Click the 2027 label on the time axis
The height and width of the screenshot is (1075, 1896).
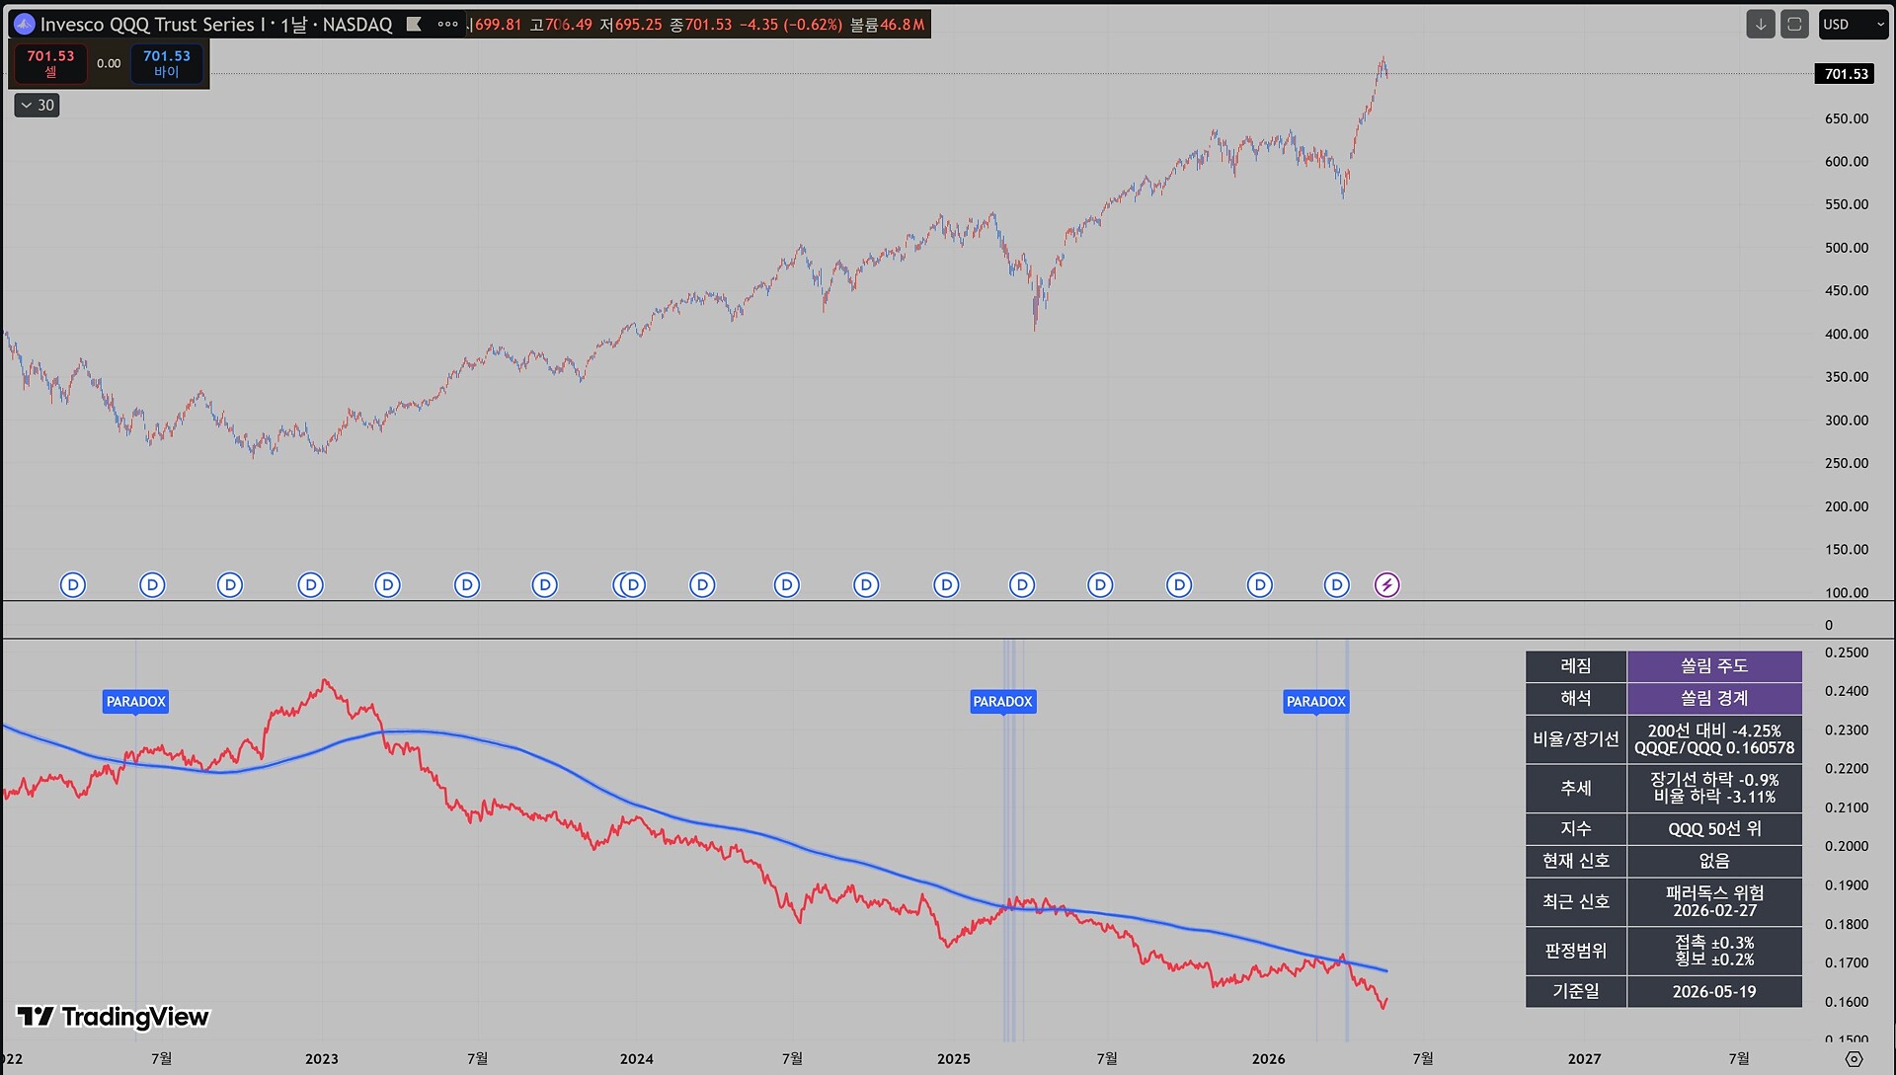tap(1584, 1059)
